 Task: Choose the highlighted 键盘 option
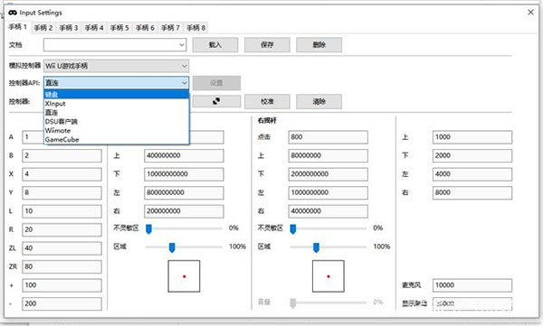point(117,94)
